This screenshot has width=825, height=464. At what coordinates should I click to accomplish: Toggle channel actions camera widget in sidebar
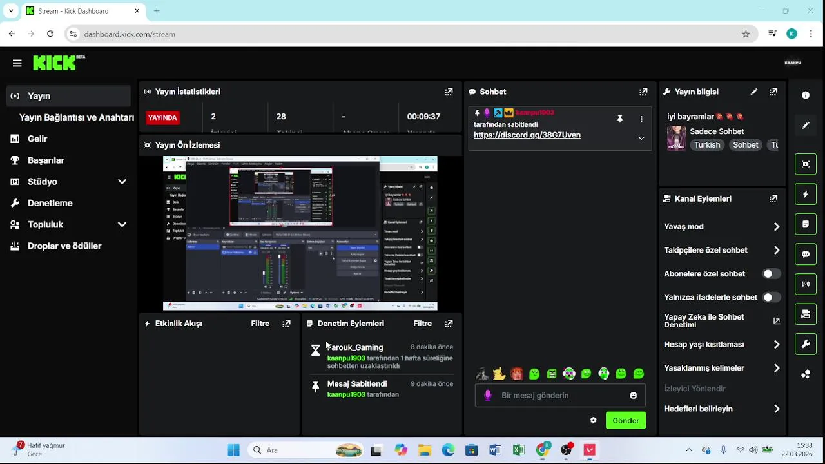pyautogui.click(x=806, y=314)
